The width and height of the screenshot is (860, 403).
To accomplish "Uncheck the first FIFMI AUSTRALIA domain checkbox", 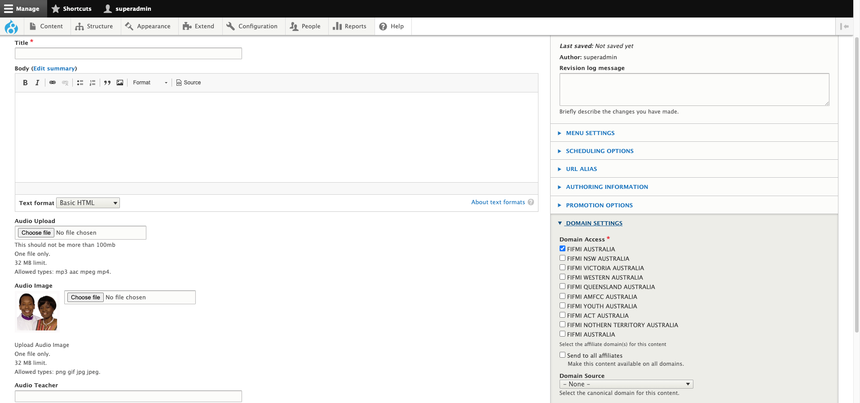I will [x=562, y=249].
